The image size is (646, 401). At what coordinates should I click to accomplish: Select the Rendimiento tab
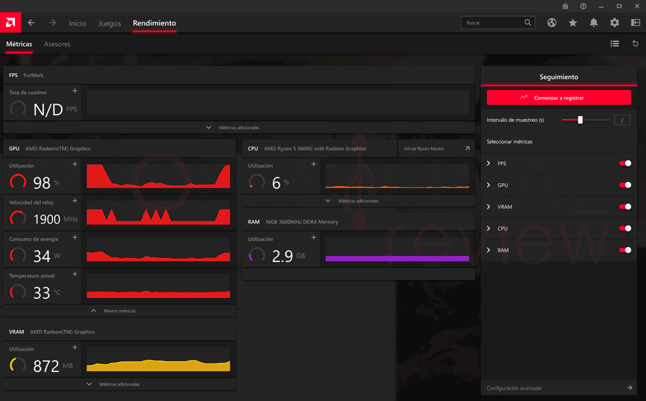[154, 23]
